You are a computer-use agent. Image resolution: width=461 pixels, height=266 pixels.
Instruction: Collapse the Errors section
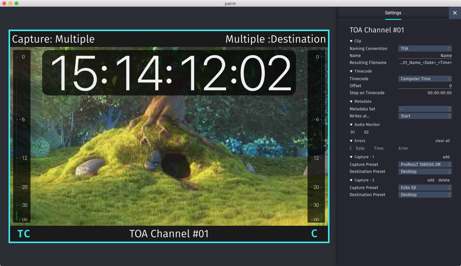[351, 141]
